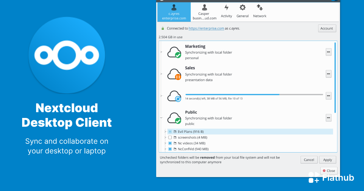Uncheck the Nc videos folder

coord(170,143)
